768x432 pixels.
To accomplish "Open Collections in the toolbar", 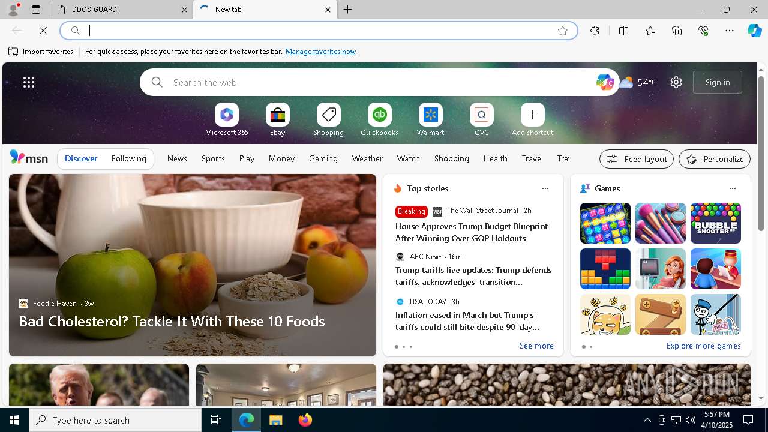I will [677, 31].
